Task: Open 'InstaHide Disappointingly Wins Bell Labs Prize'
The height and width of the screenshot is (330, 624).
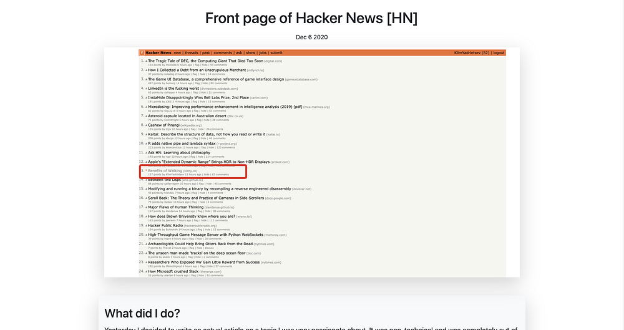Action: (198, 97)
